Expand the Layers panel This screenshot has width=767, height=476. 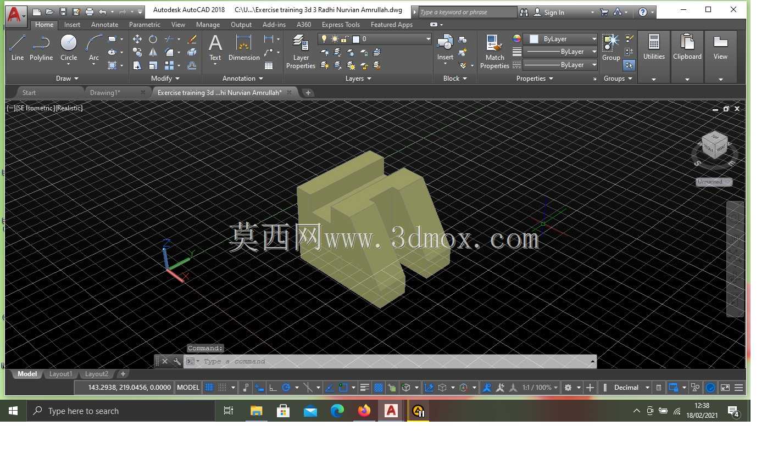pos(358,79)
